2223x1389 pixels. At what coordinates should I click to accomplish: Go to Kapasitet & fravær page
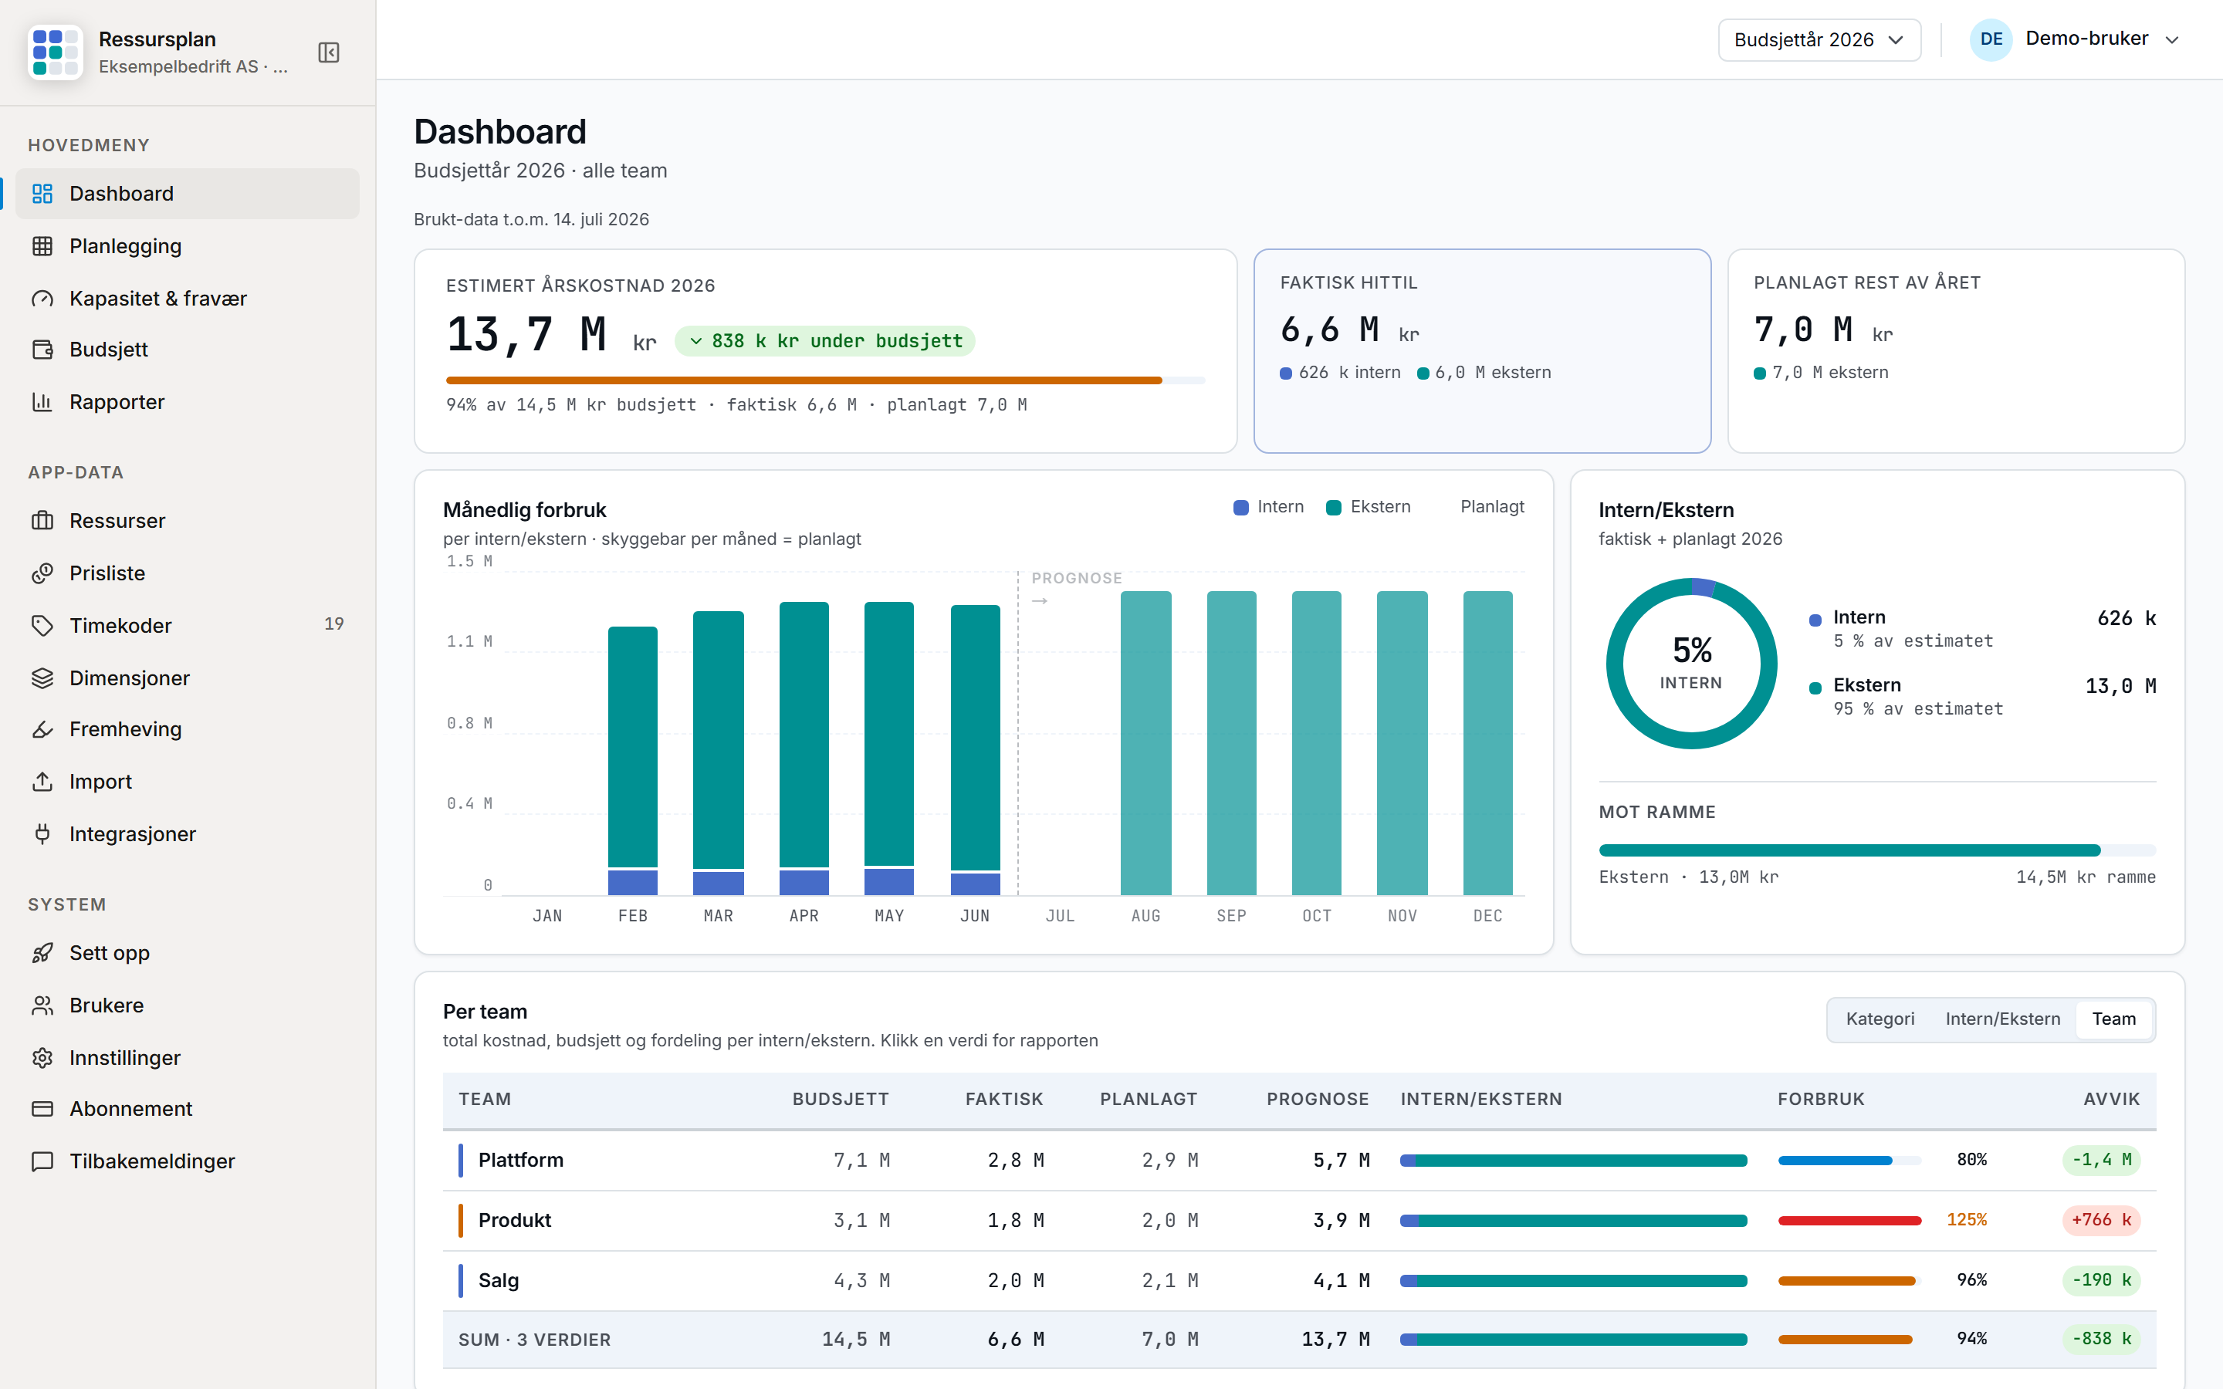[188, 299]
